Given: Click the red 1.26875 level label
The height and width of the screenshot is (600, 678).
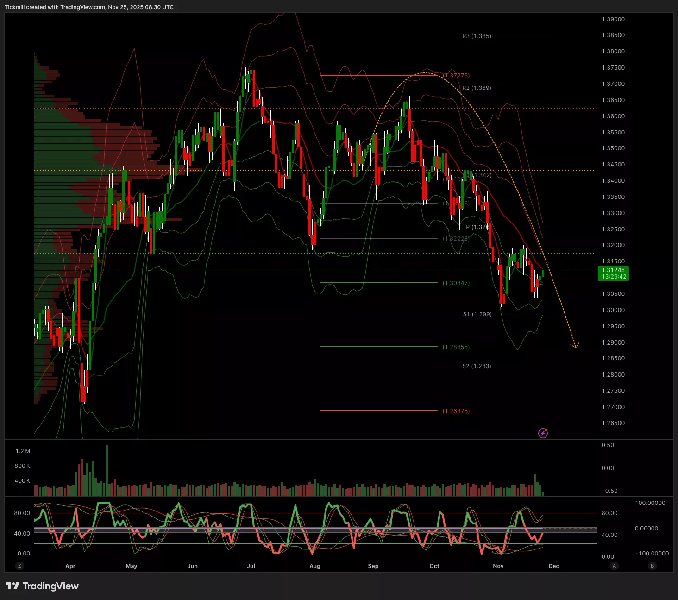Looking at the screenshot, I should point(456,411).
